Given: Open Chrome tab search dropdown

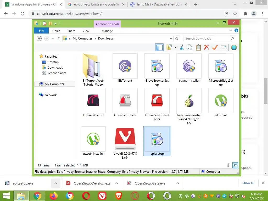Looking at the screenshot, I should click(235, 4).
